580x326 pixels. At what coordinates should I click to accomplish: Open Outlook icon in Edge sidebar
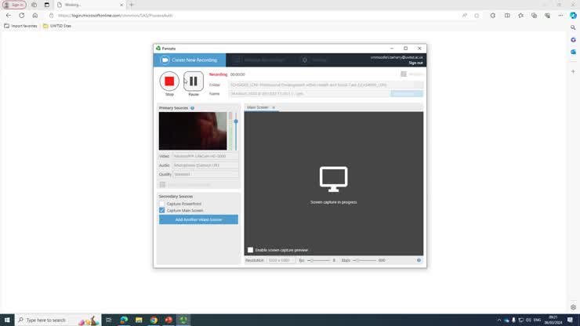point(573,52)
